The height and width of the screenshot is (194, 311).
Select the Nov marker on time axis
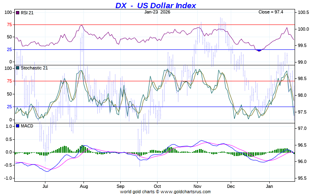pyautogui.click(x=197, y=185)
